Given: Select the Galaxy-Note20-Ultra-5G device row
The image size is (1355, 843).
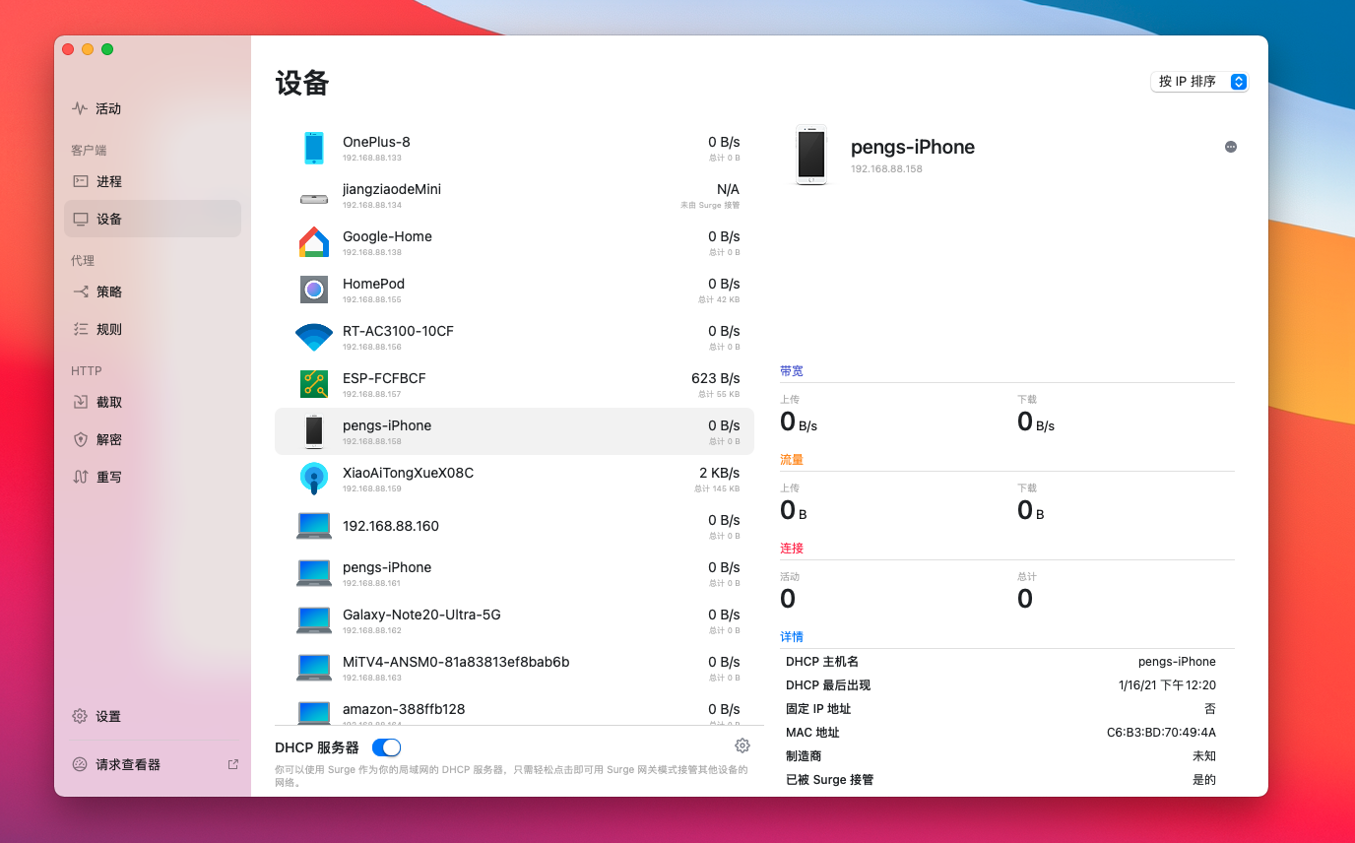Looking at the screenshot, I should pyautogui.click(x=514, y=620).
